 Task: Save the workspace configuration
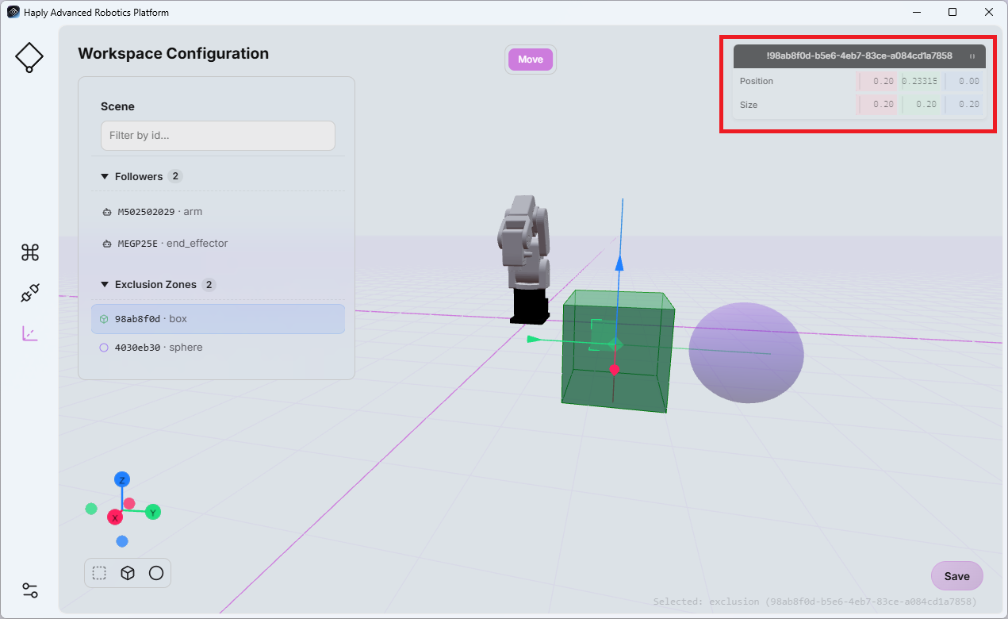pyautogui.click(x=956, y=576)
